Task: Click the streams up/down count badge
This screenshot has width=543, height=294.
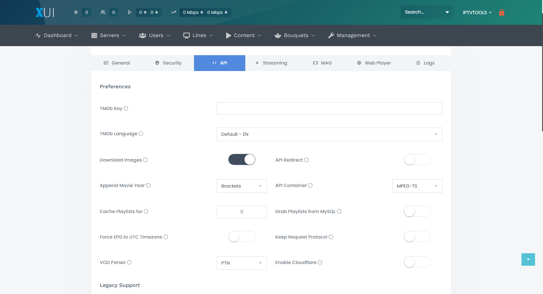Action: (x=149, y=12)
